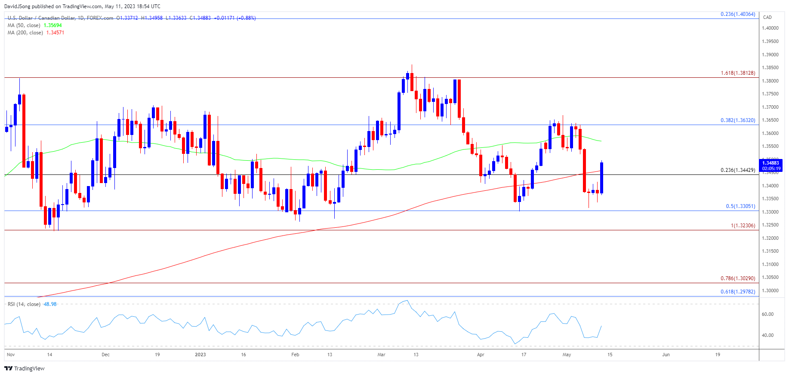Select the RSI (14, close) indicator legend

pyautogui.click(x=24, y=304)
